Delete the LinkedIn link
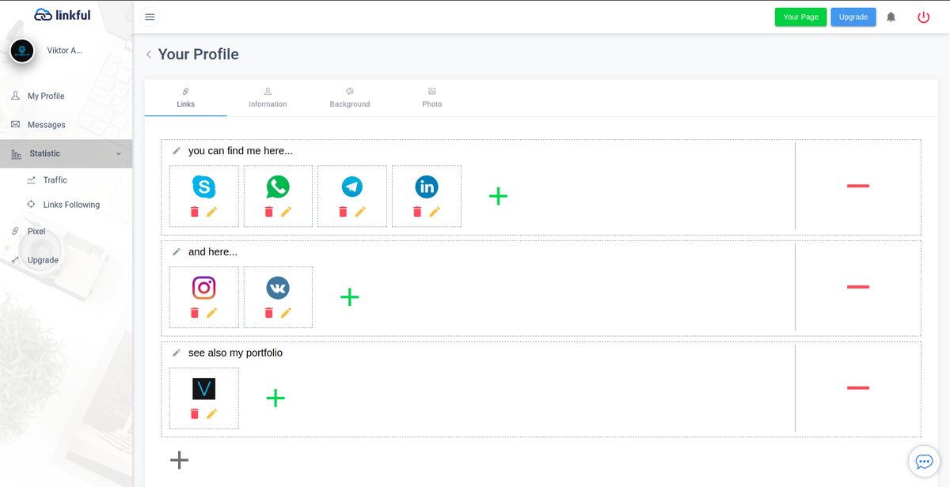This screenshot has width=950, height=487. coord(417,212)
